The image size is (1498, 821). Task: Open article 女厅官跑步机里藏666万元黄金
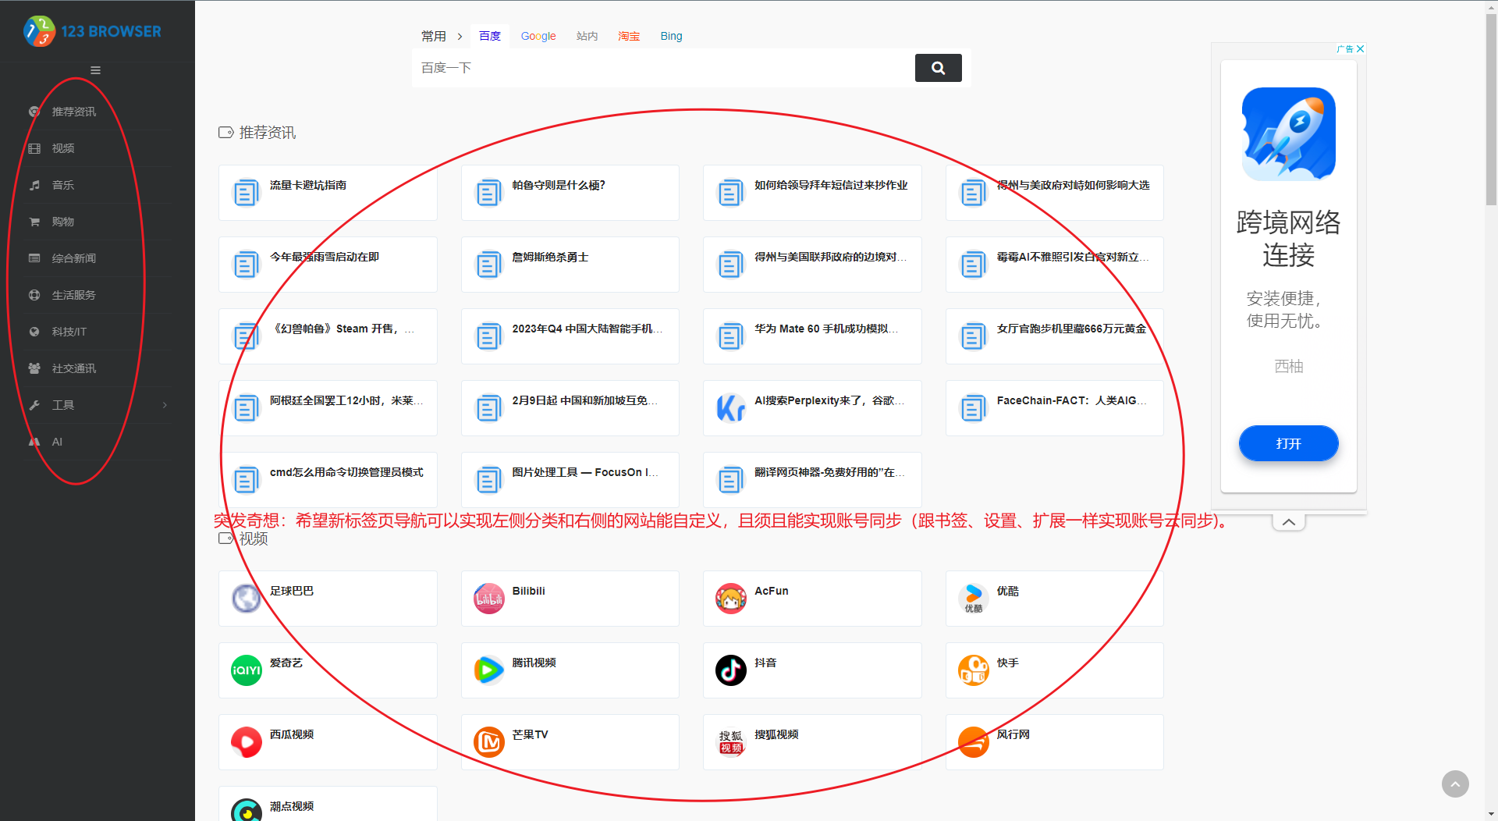(1055, 336)
